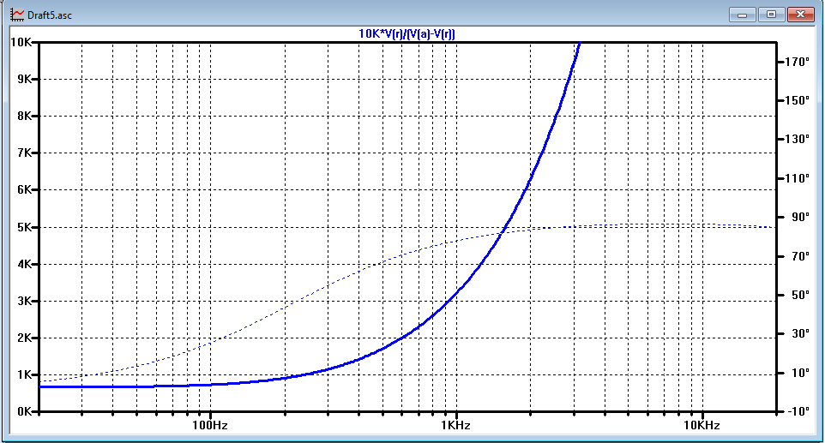Click the Draft5.asc window title text
This screenshot has width=825, height=443.
point(50,15)
